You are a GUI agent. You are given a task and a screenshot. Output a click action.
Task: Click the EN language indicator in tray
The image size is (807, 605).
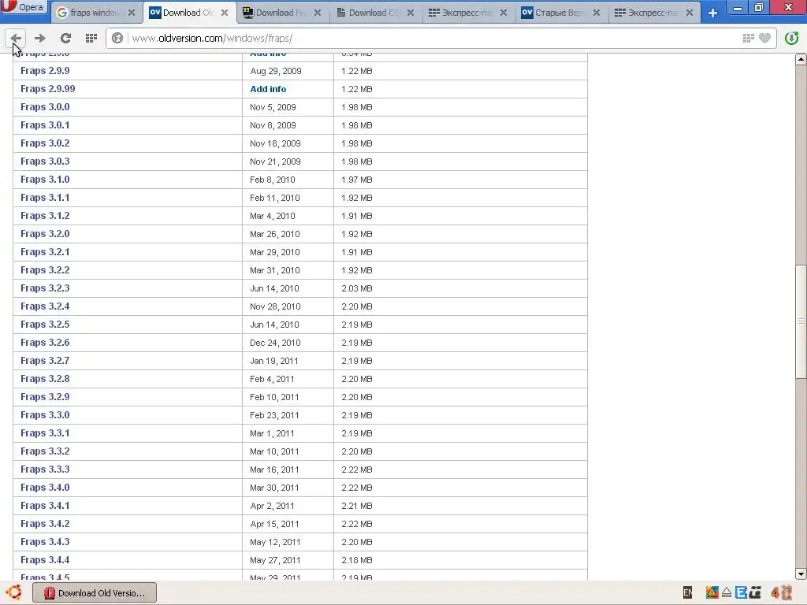687,592
